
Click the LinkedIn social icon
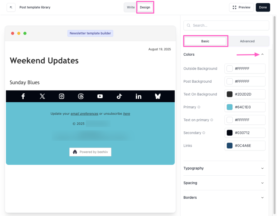(x=138, y=96)
